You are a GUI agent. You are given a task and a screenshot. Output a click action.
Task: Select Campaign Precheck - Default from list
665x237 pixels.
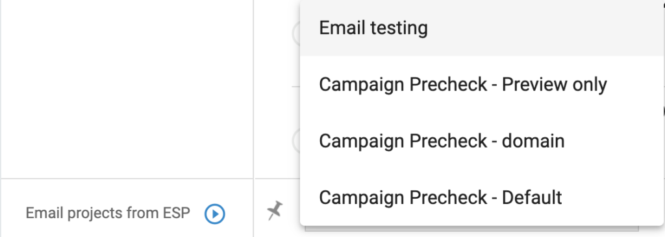482,198
